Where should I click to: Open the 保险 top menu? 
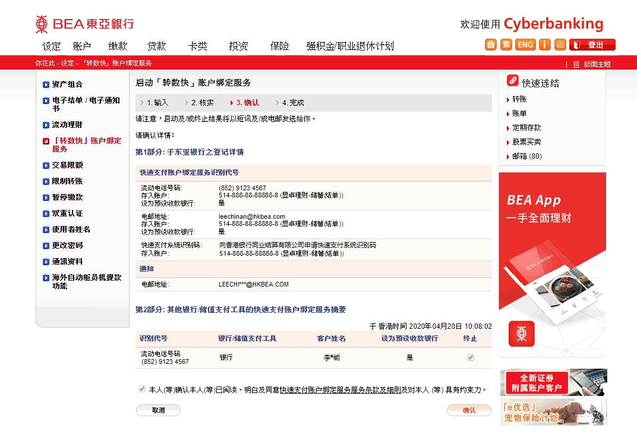pyautogui.click(x=280, y=46)
